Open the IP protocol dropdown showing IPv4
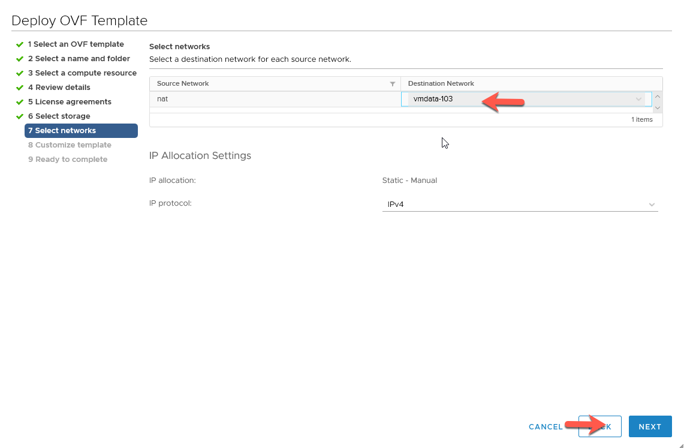This screenshot has width=684, height=448. point(652,204)
